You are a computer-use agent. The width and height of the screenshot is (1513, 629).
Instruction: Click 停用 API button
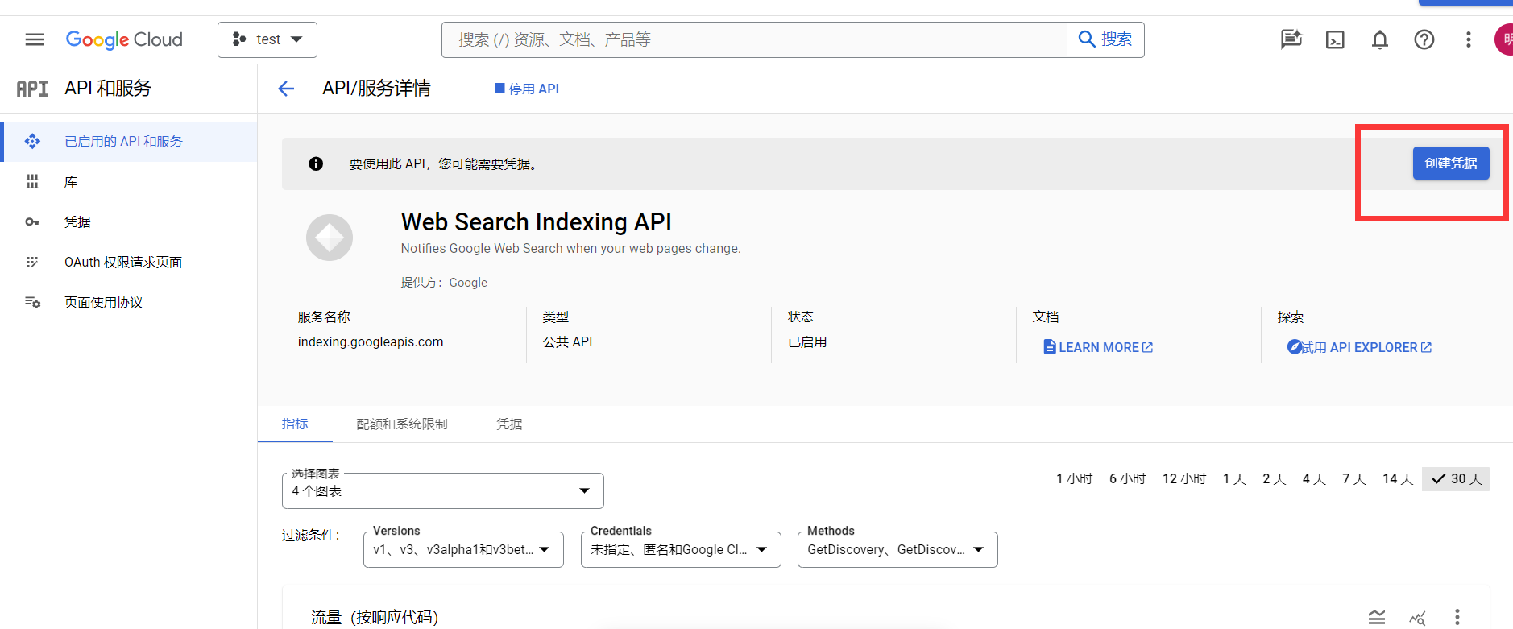point(527,89)
